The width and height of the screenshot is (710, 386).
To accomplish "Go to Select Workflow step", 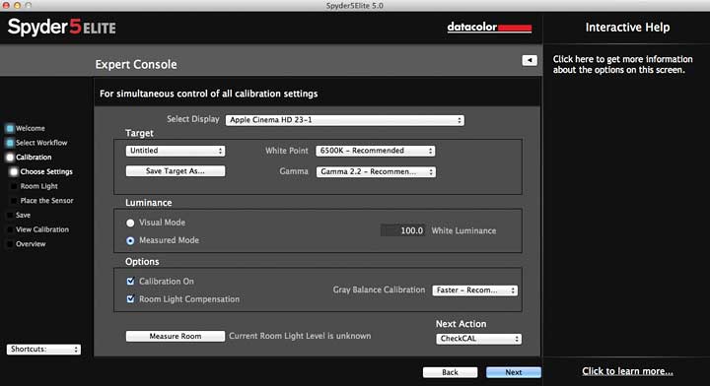I will pos(41,143).
